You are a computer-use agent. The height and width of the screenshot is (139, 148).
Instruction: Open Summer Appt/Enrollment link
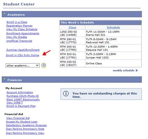[23, 50]
